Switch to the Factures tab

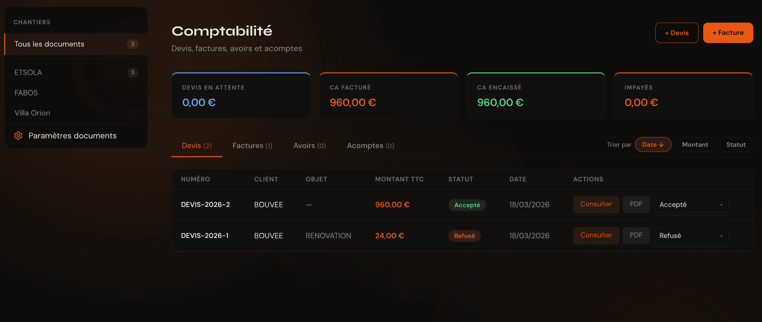(x=252, y=146)
